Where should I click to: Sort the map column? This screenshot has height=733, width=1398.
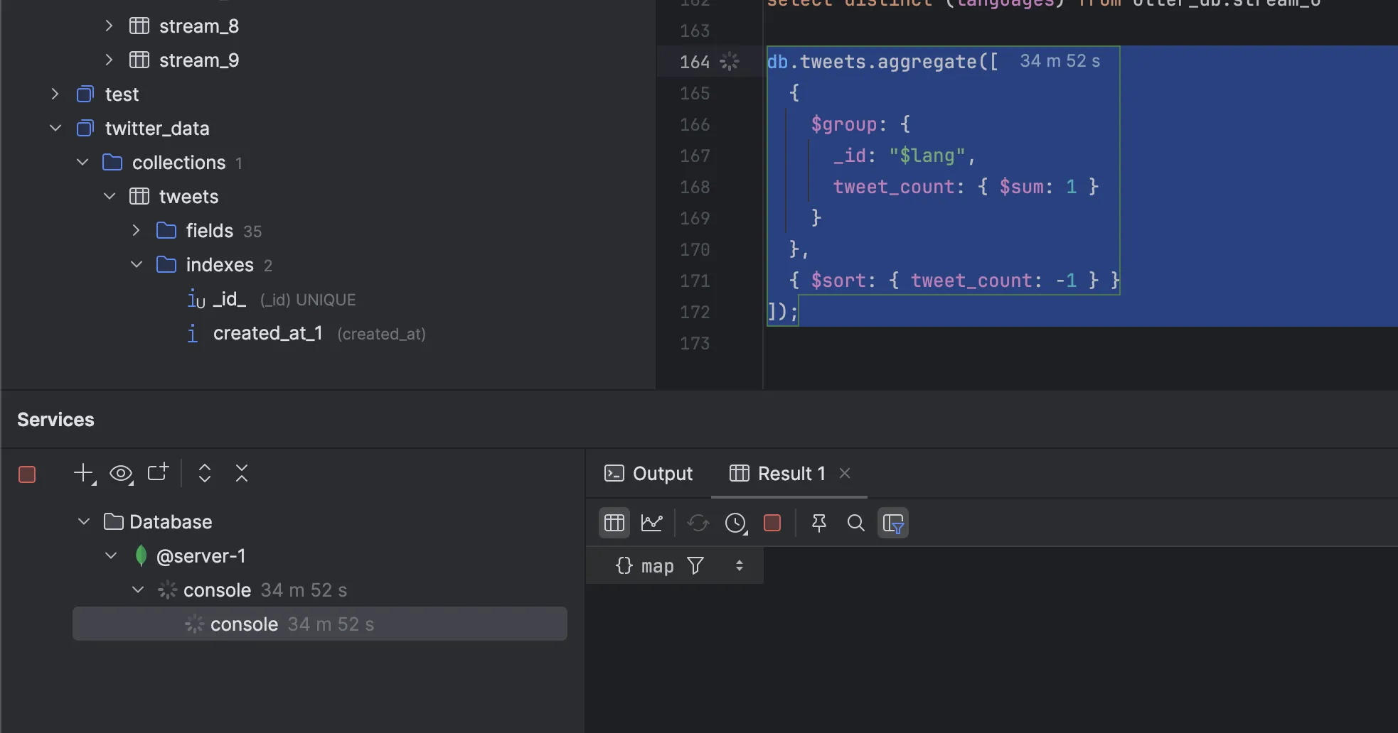tap(740, 565)
